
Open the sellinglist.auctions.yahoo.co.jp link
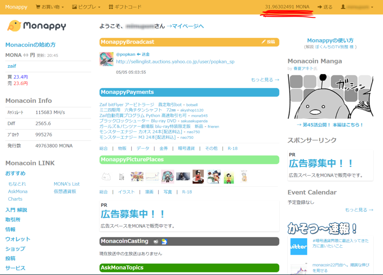point(175,62)
